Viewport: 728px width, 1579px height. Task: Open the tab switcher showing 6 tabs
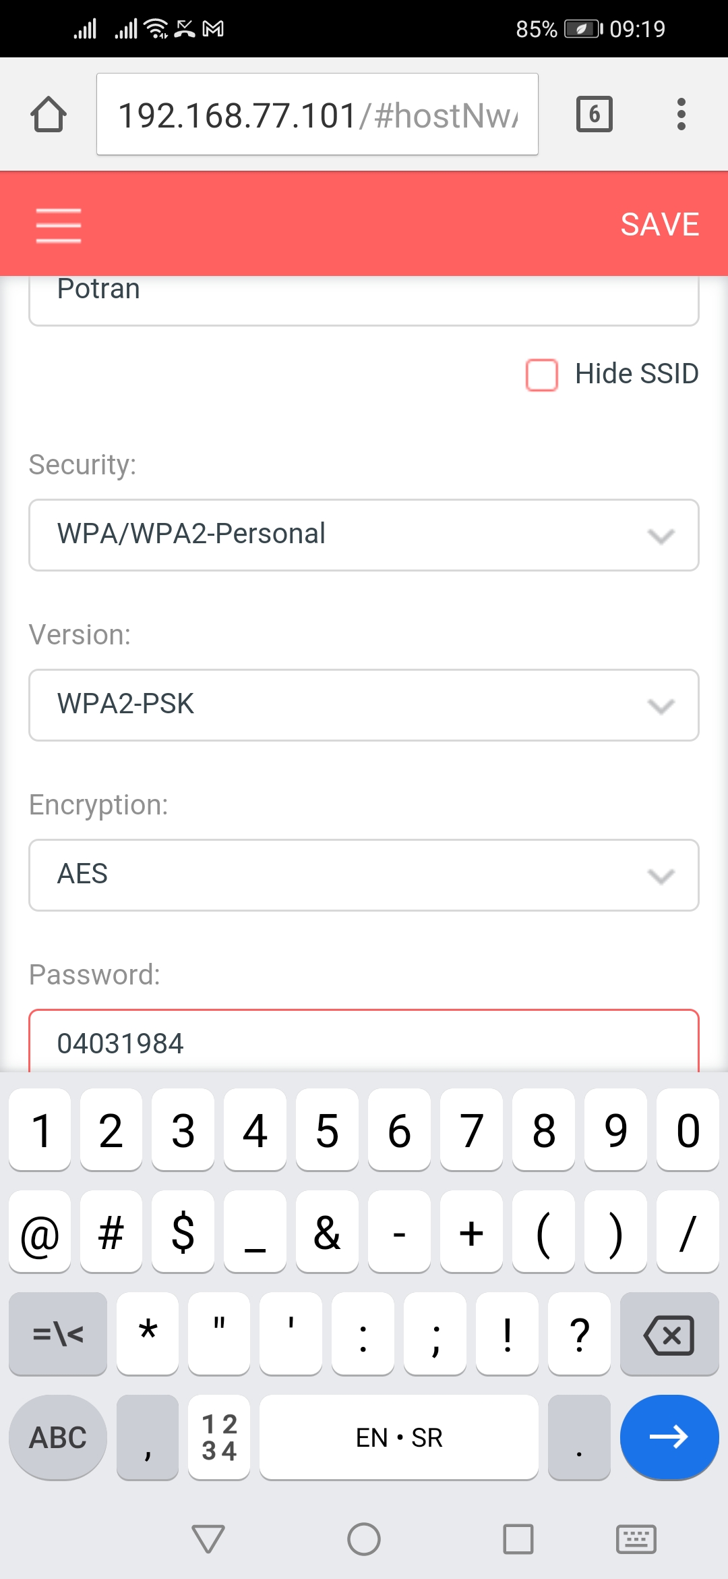(594, 114)
